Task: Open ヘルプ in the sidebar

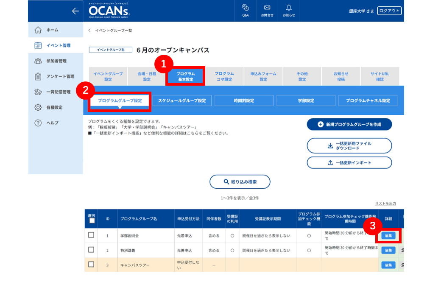Action: pos(56,123)
